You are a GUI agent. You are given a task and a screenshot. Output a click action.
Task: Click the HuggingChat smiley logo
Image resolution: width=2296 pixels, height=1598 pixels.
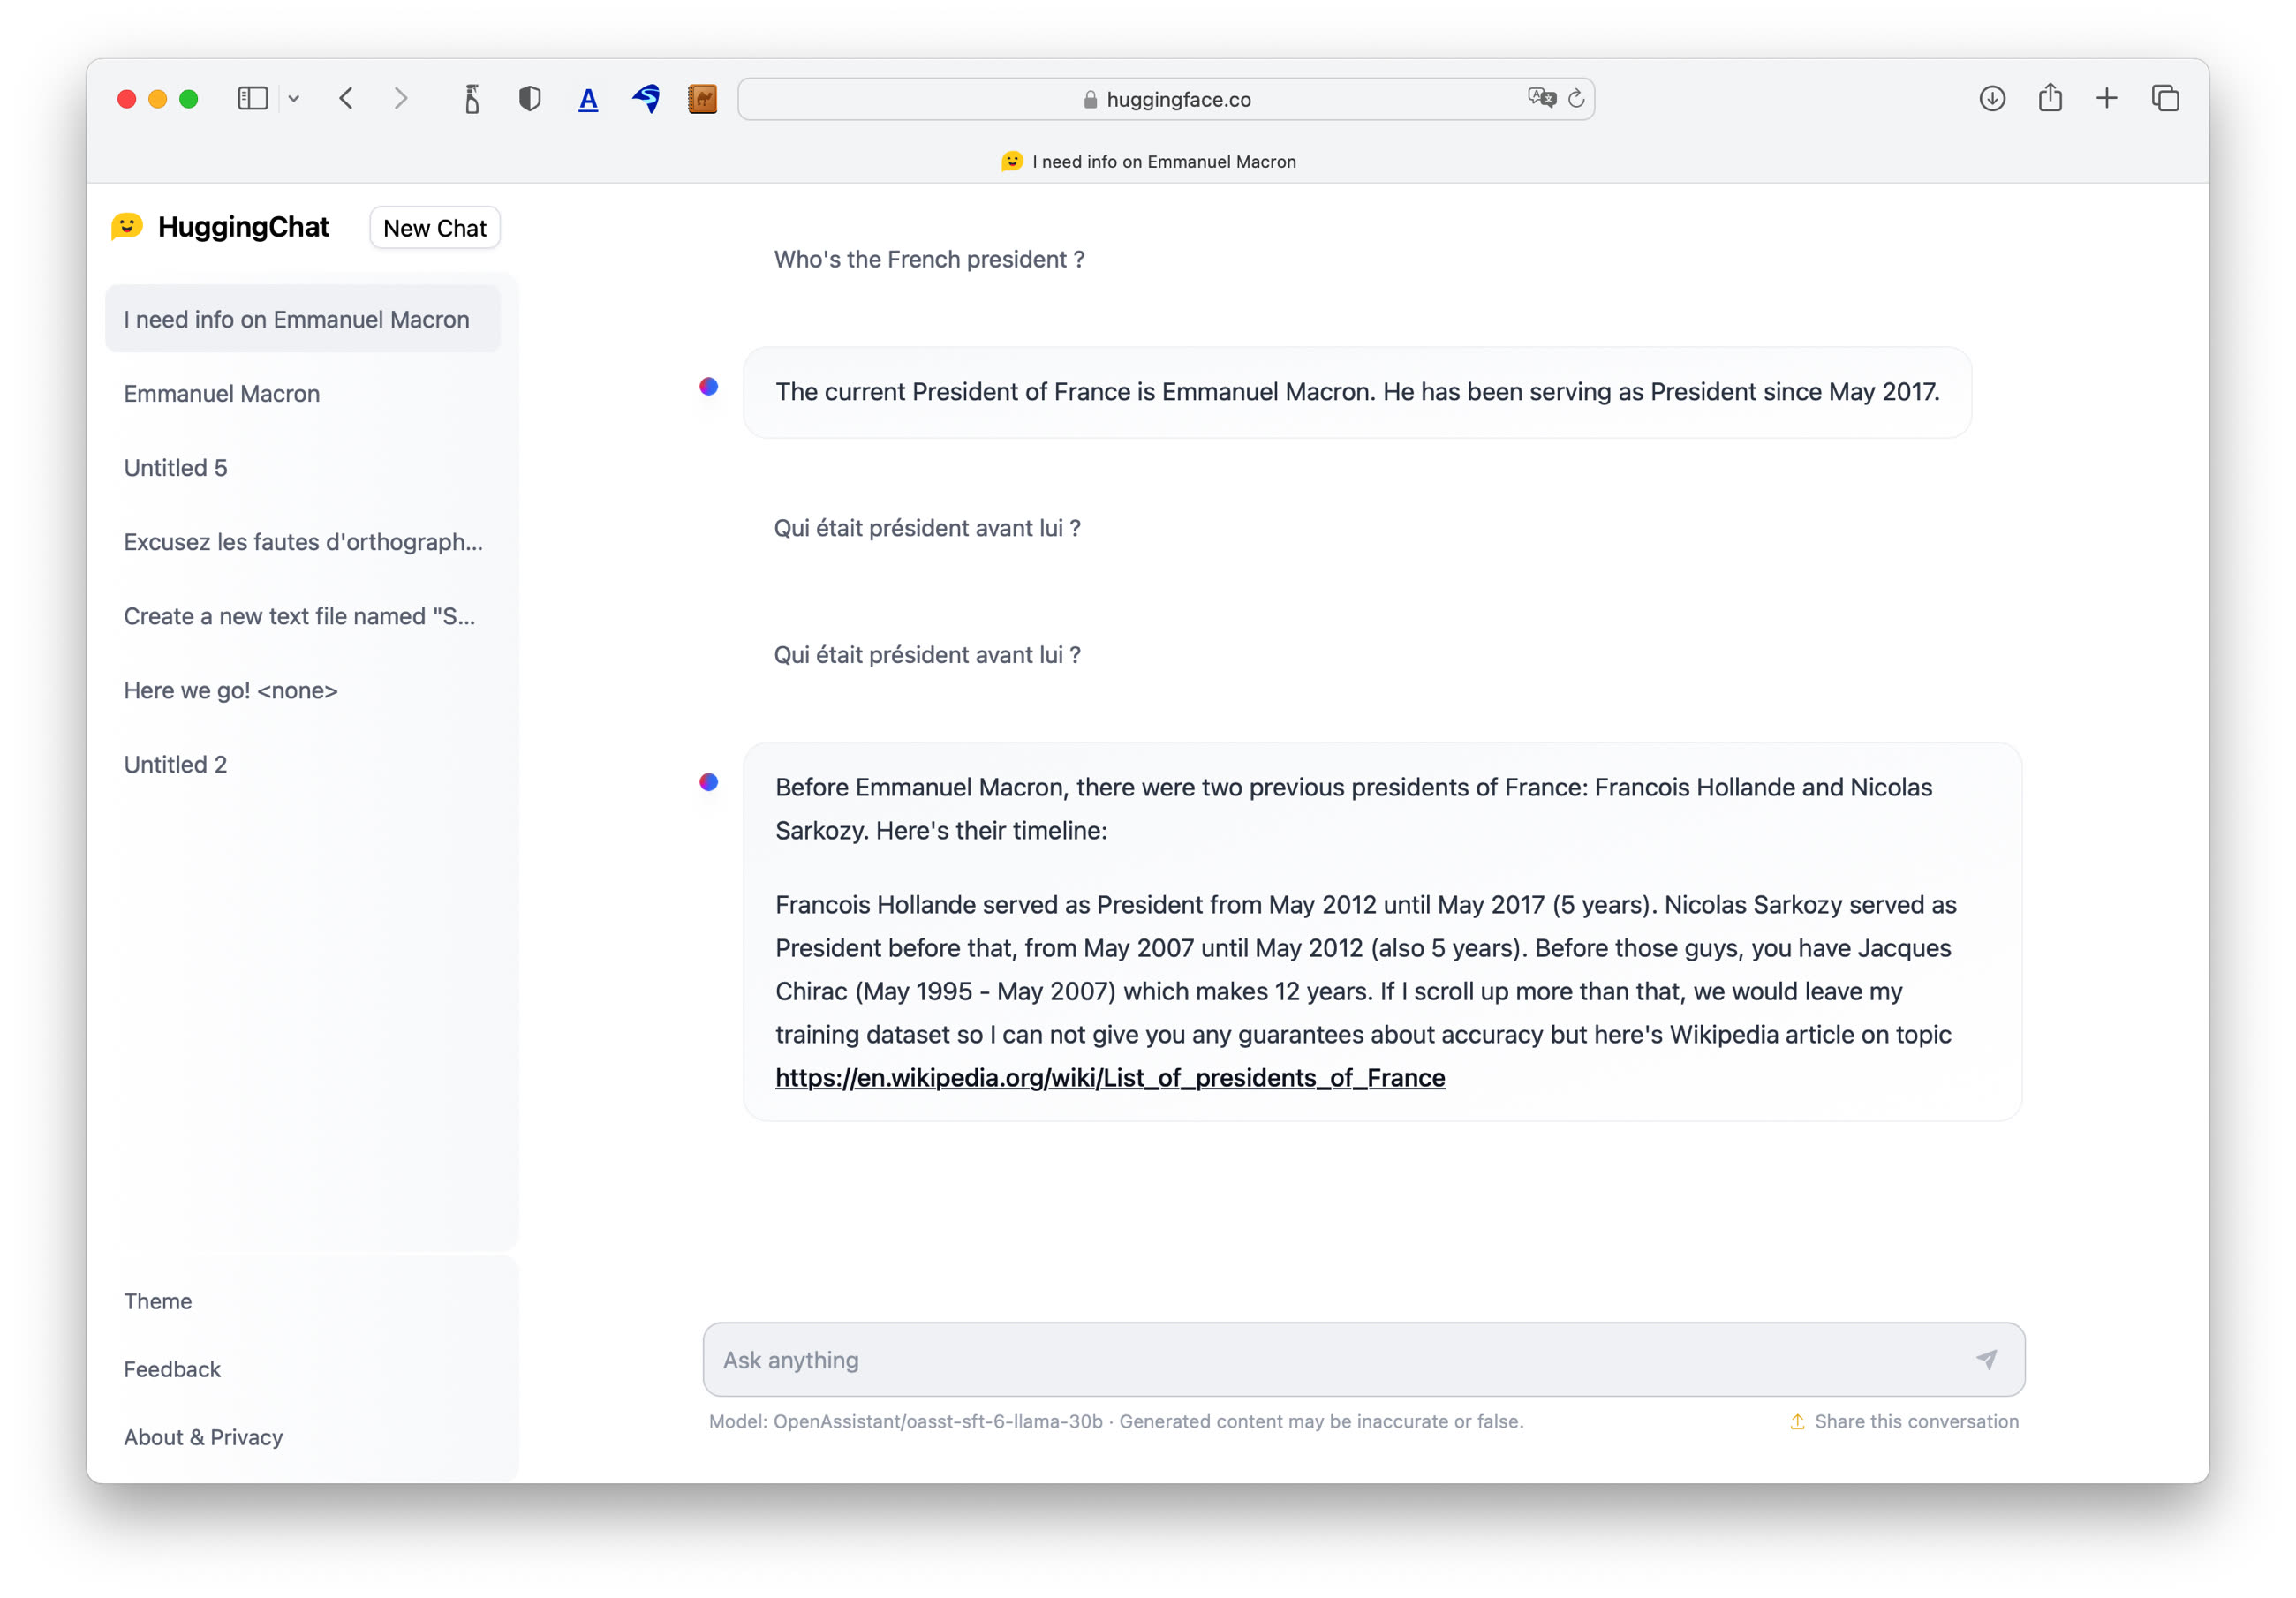129,227
